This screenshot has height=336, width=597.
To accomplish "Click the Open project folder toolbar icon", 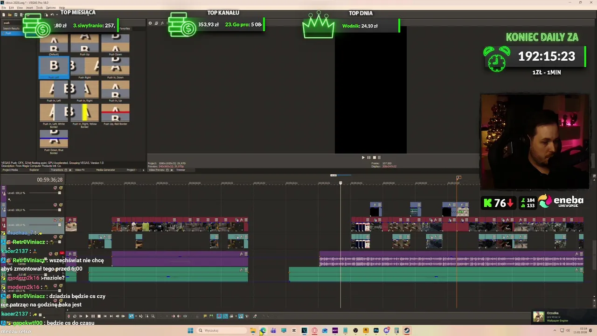I will (x=10, y=15).
